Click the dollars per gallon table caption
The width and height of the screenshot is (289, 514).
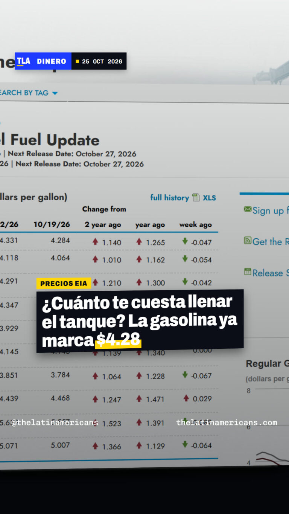pos(33,197)
